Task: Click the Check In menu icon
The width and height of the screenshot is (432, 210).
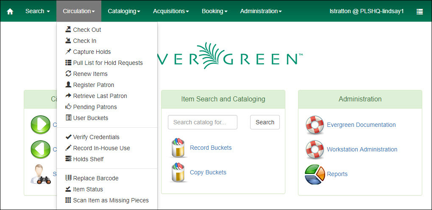Action: pyautogui.click(x=68, y=40)
